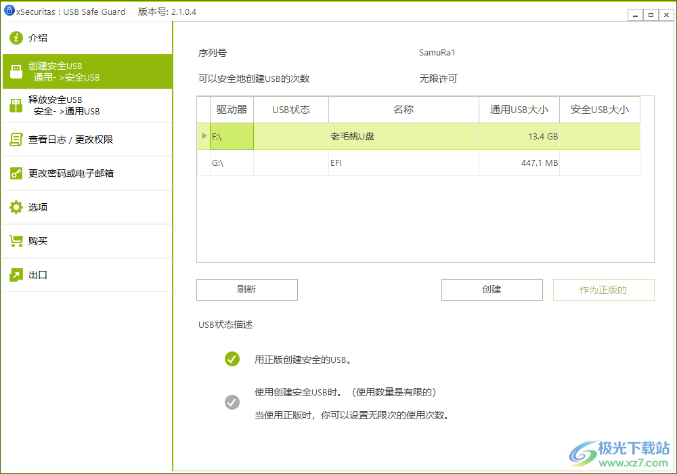Open 选项 using the gear icon
The image size is (677, 474).
[17, 207]
